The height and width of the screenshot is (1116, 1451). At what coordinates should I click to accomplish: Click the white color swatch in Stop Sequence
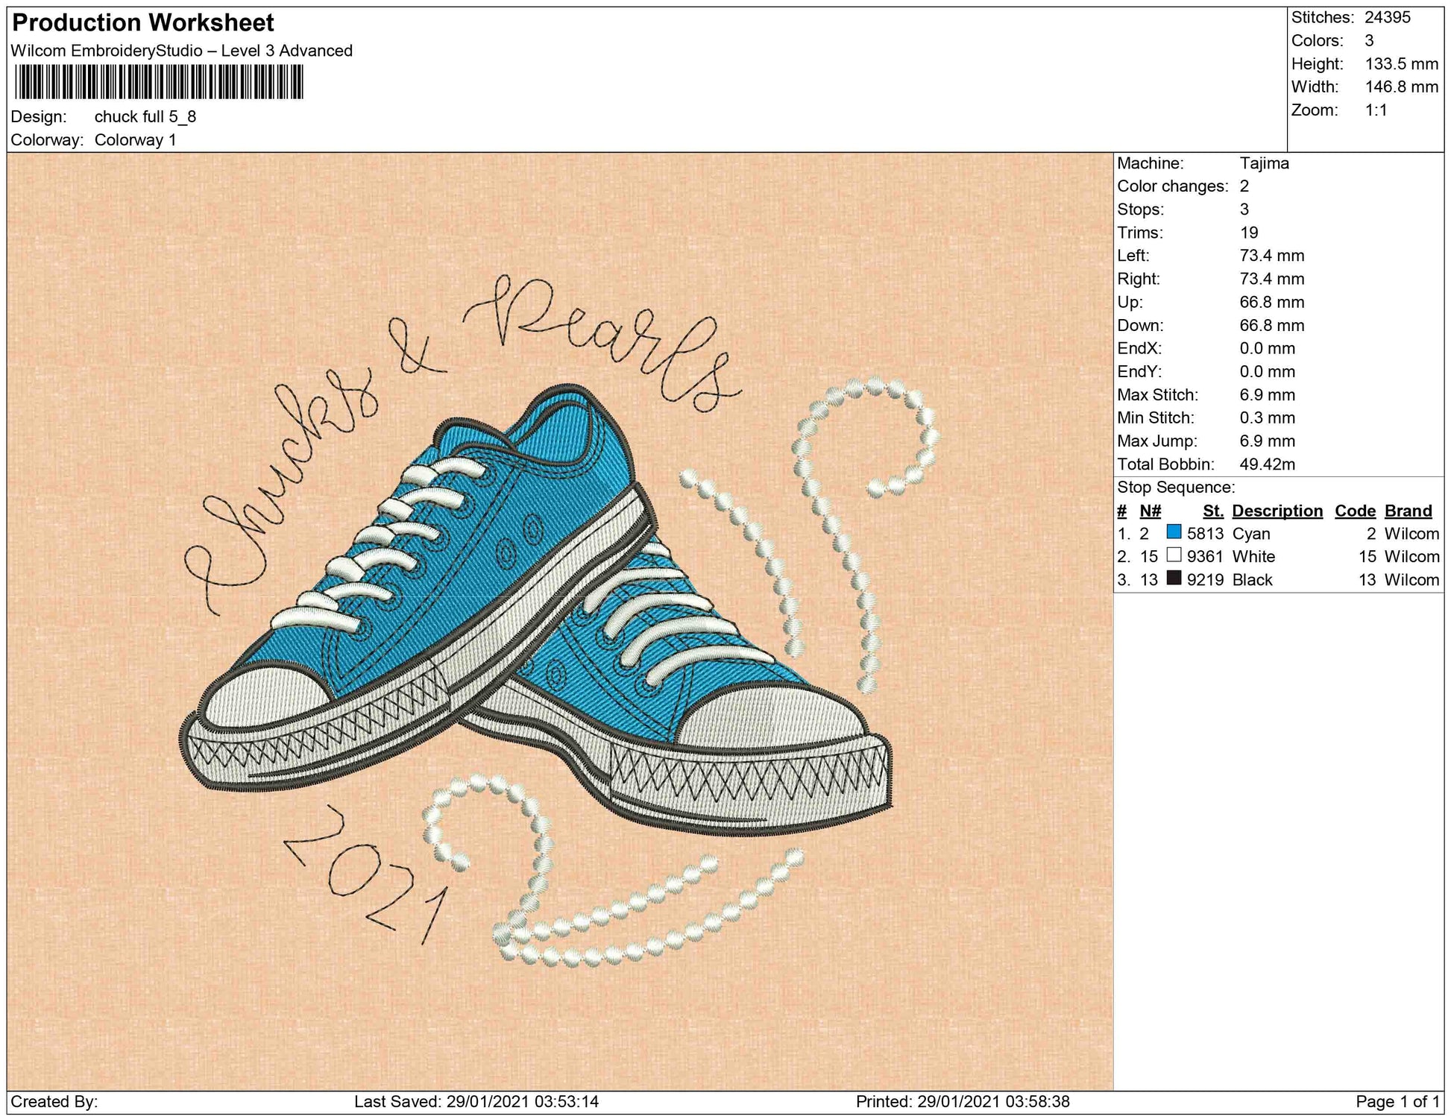point(1174,555)
